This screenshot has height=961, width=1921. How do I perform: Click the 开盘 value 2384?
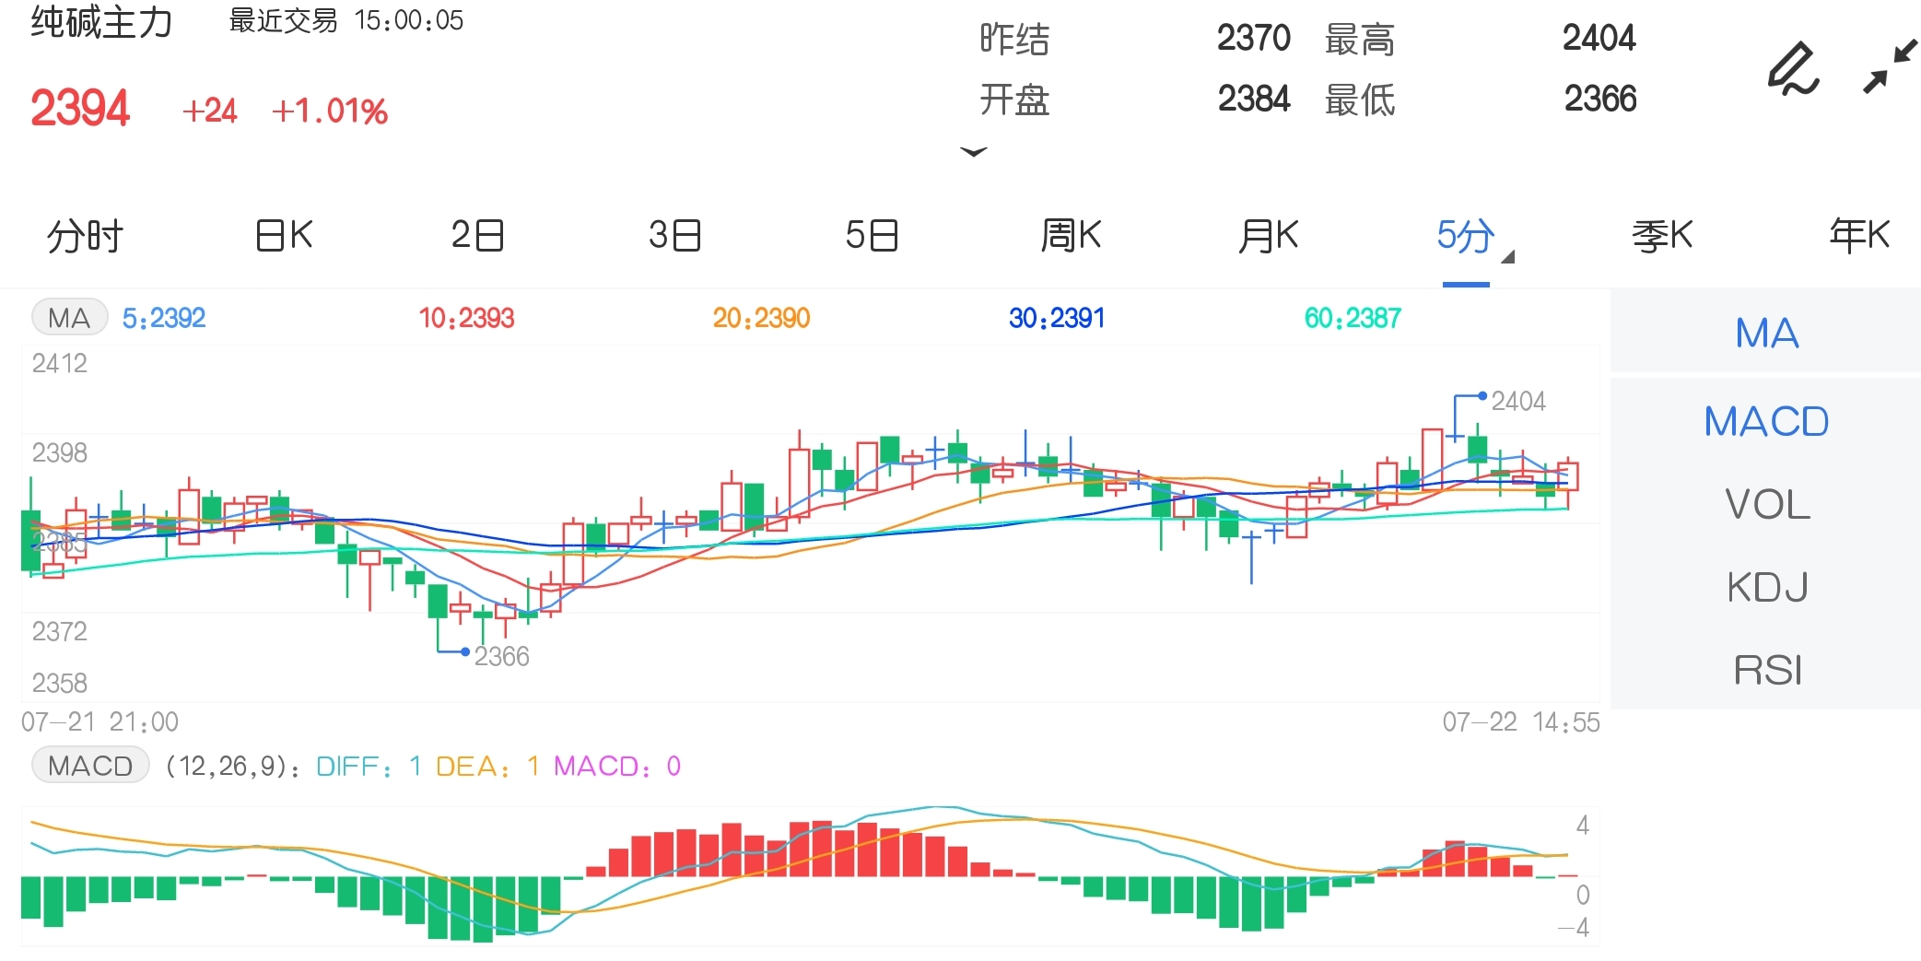click(x=1253, y=99)
